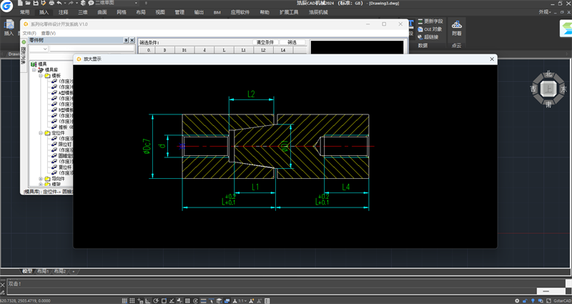Close the 放大显示 preview window
This screenshot has height=304, width=572.
[491, 59]
